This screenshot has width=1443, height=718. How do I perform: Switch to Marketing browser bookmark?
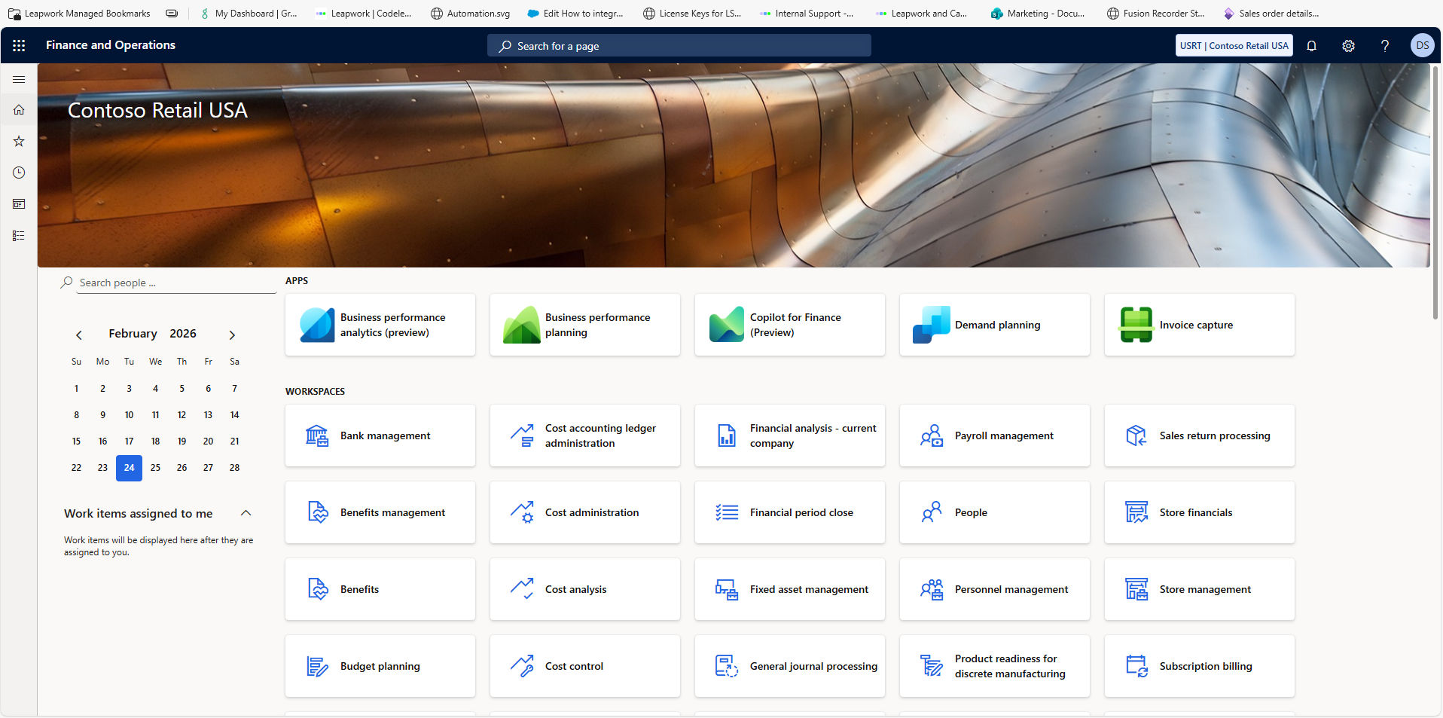point(1038,14)
